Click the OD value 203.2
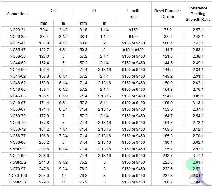 click(x=44, y=142)
